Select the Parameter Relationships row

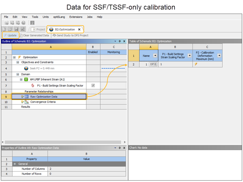(x=49, y=92)
